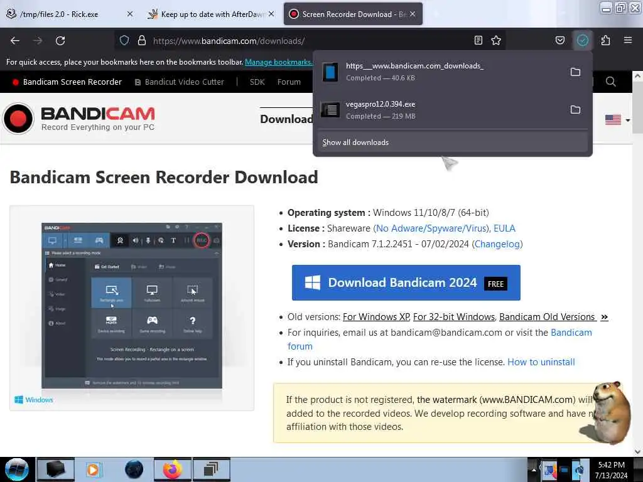Viewport: 643px width, 482px height.
Task: Open the EULA link
Action: [504, 228]
